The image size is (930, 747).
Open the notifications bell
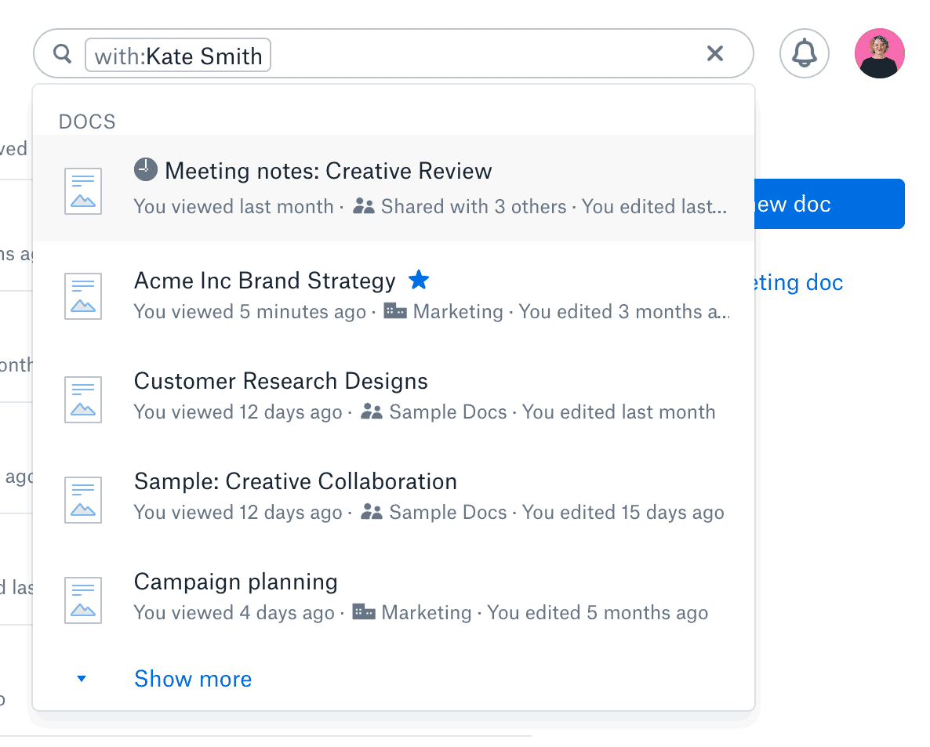click(x=804, y=54)
